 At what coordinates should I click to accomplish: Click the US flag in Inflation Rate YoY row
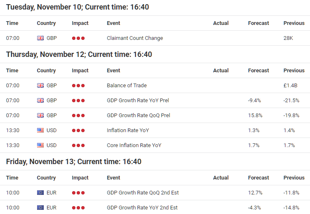(40, 130)
